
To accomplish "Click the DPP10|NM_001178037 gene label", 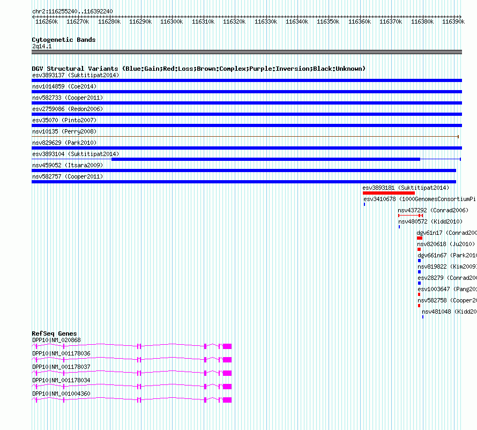I will (x=61, y=367).
